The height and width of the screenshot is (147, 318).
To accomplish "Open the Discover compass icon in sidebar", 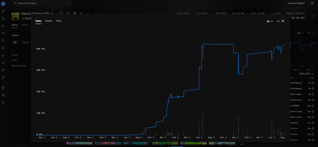I will (3, 11).
